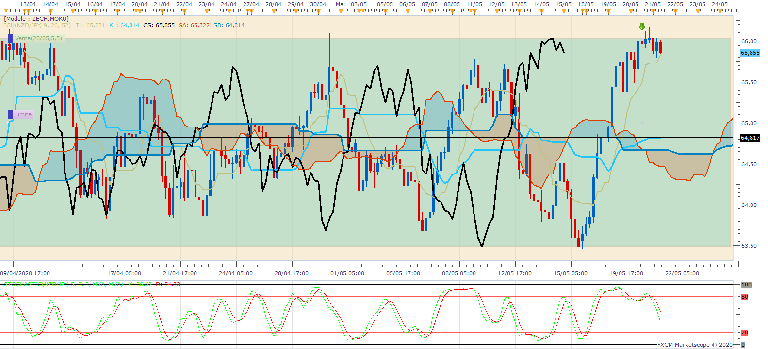Click the 28/04 17:00 timestamp label
768x349 pixels.
[x=292, y=273]
